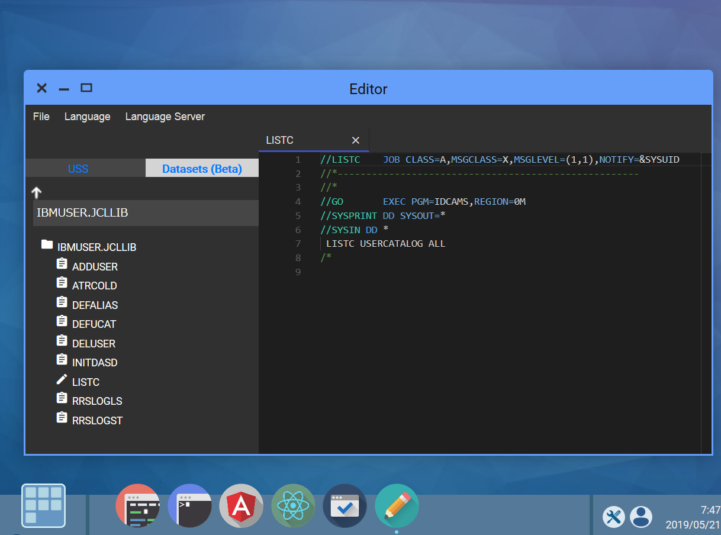The width and height of the screenshot is (721, 535).
Task: Click the clipboard icon beside RRSLOGST
Action: 62,418
